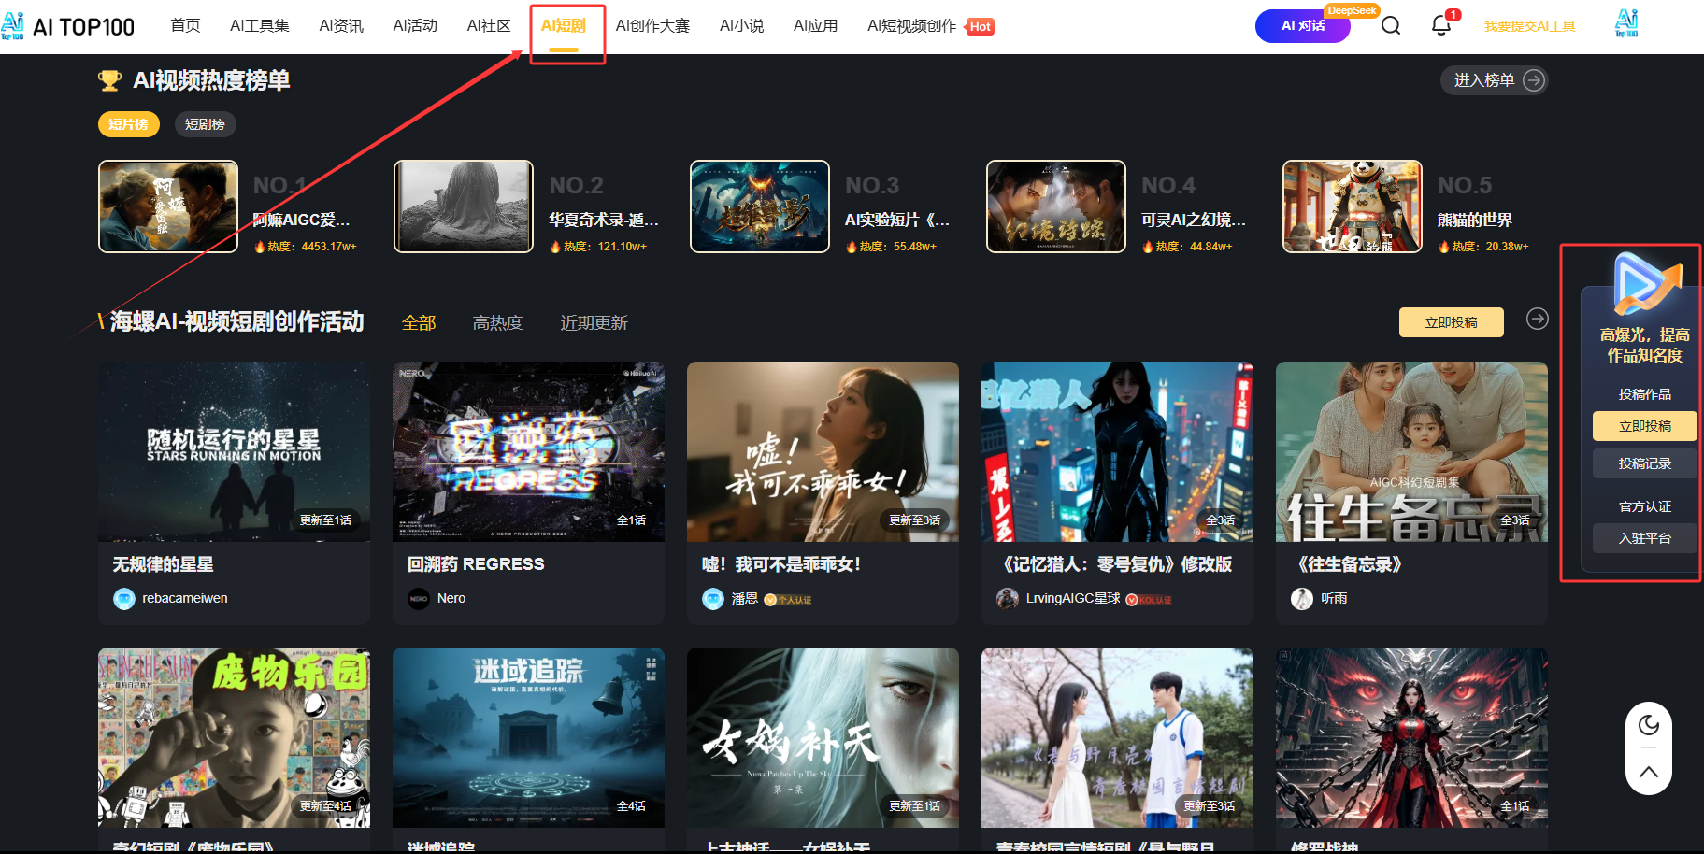
Task: Open 记忆猎人 cover image
Action: 1117,451
